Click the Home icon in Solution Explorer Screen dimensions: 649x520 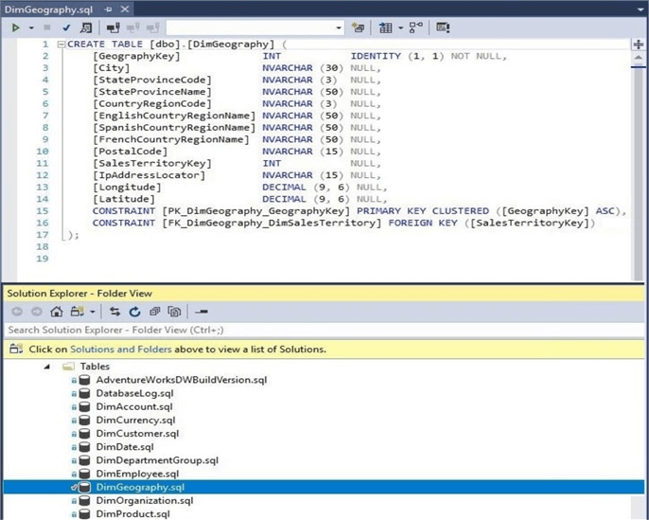tap(57, 312)
